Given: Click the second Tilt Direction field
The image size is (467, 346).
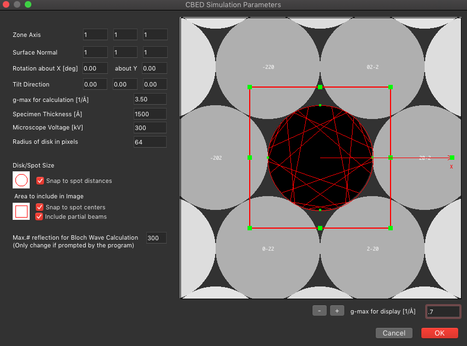Looking at the screenshot, I should 125,84.
